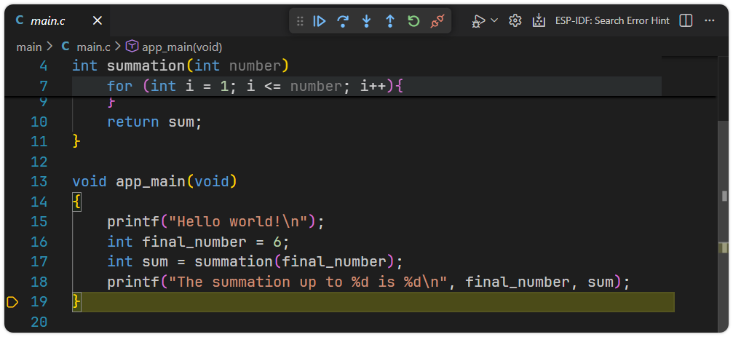Viewport: 733px width, 337px height.
Task: Close the main.c tab
Action: pos(98,20)
